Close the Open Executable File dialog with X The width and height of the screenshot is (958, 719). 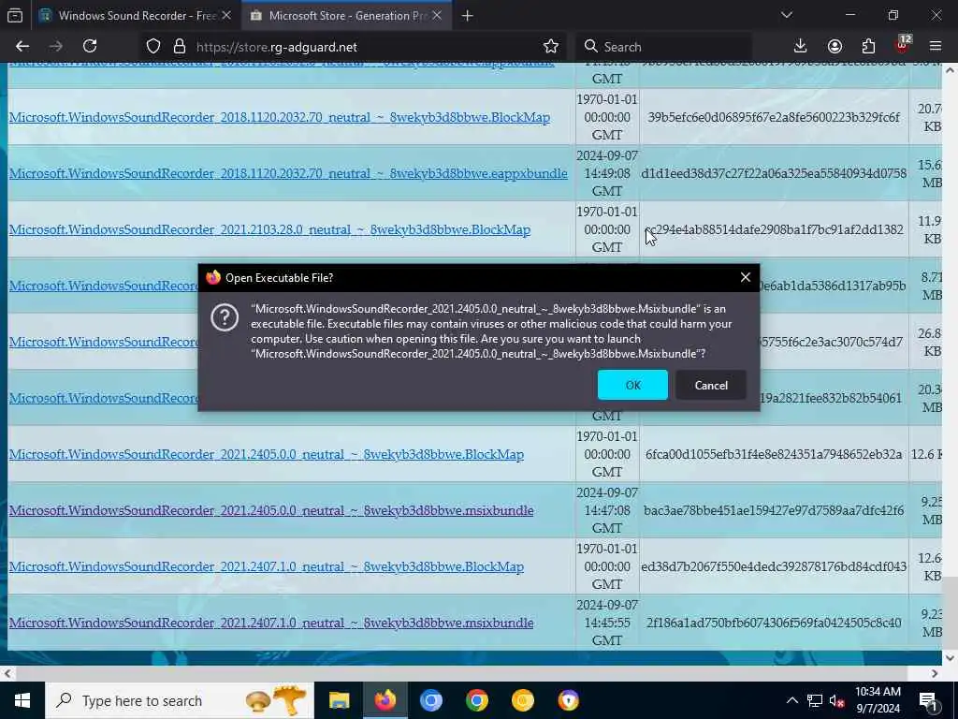[x=746, y=277]
